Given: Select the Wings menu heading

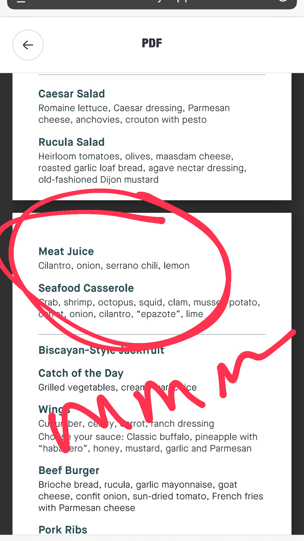Looking at the screenshot, I should 54,409.
